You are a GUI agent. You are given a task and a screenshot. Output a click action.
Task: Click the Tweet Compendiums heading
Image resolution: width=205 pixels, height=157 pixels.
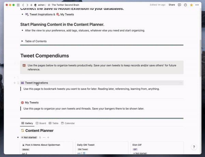(x=45, y=56)
